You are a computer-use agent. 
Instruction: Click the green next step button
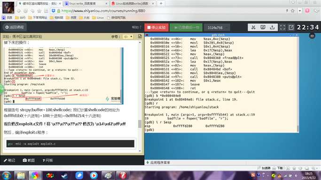[186, 27]
